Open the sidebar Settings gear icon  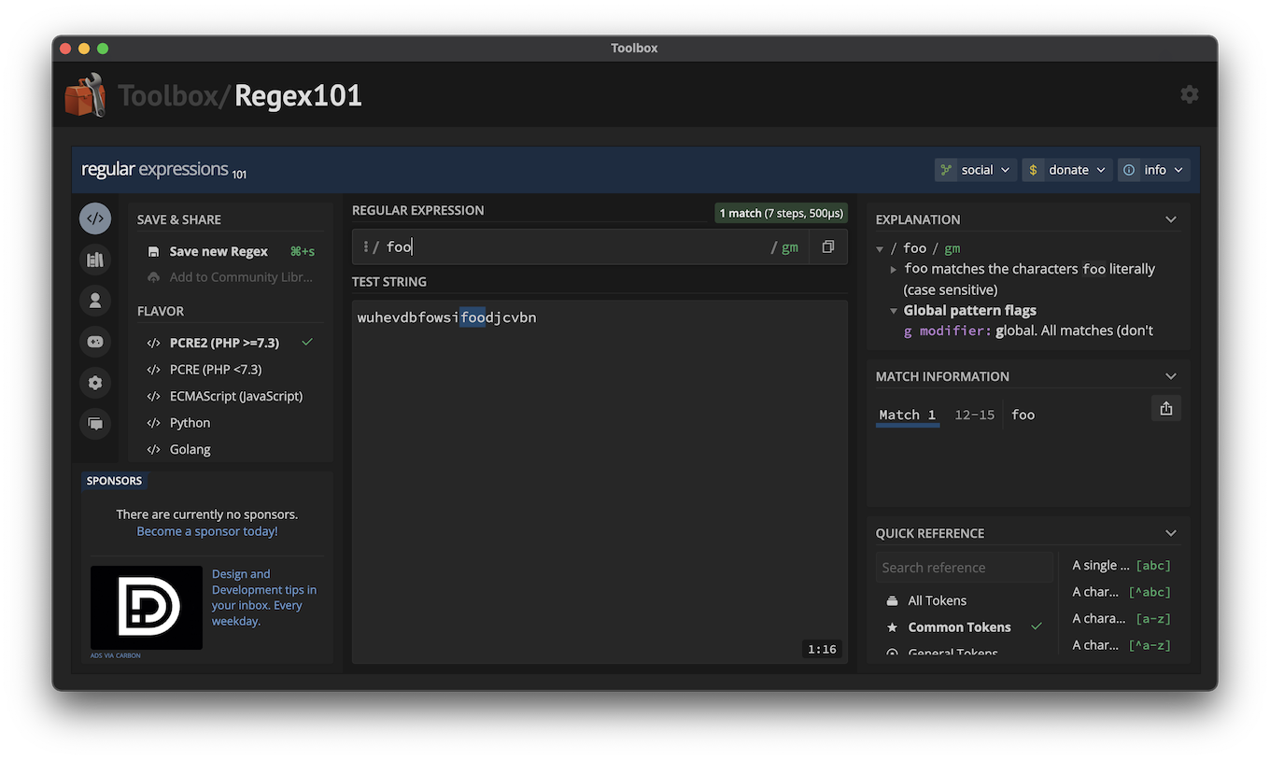click(95, 383)
